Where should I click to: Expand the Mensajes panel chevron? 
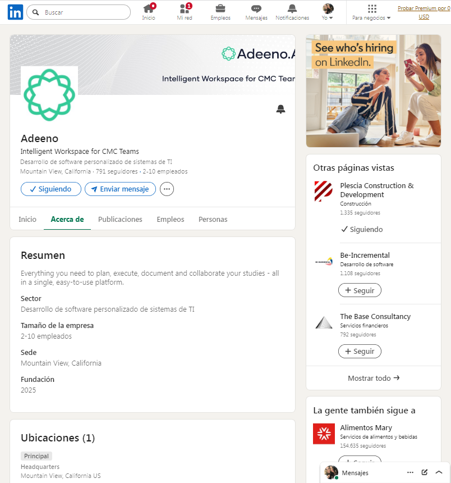click(x=439, y=472)
